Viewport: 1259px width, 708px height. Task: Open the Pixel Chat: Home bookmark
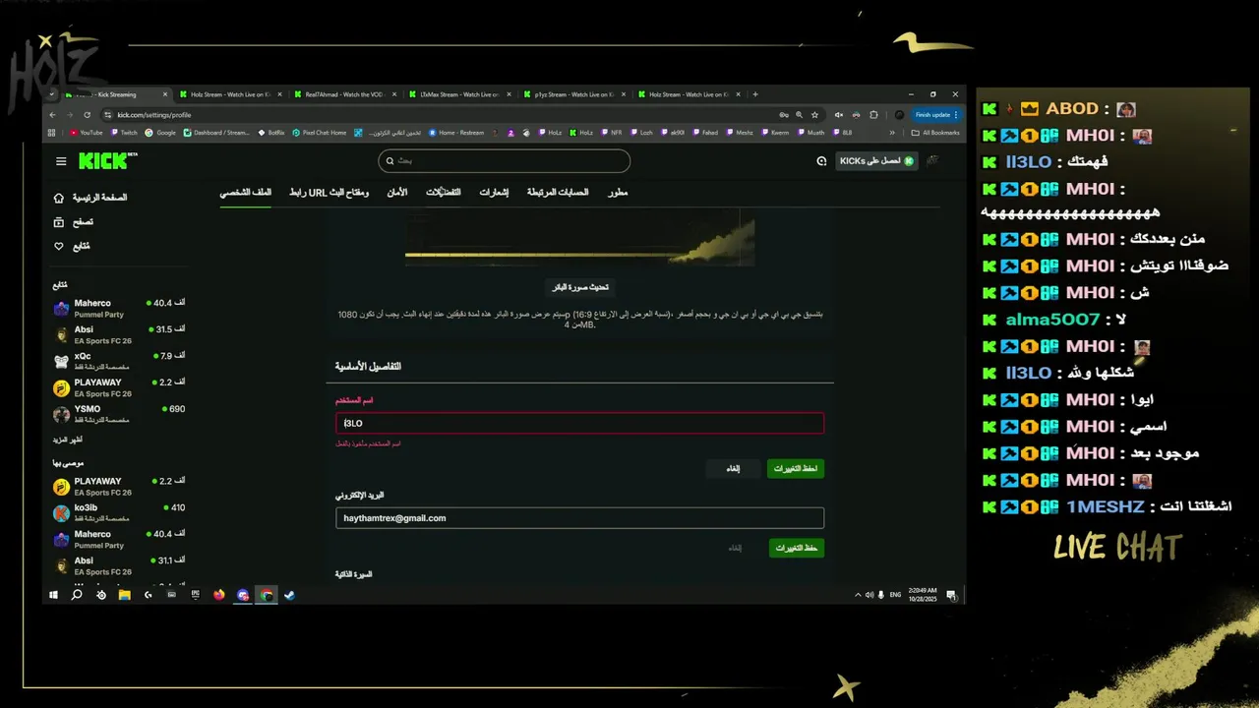pos(320,133)
